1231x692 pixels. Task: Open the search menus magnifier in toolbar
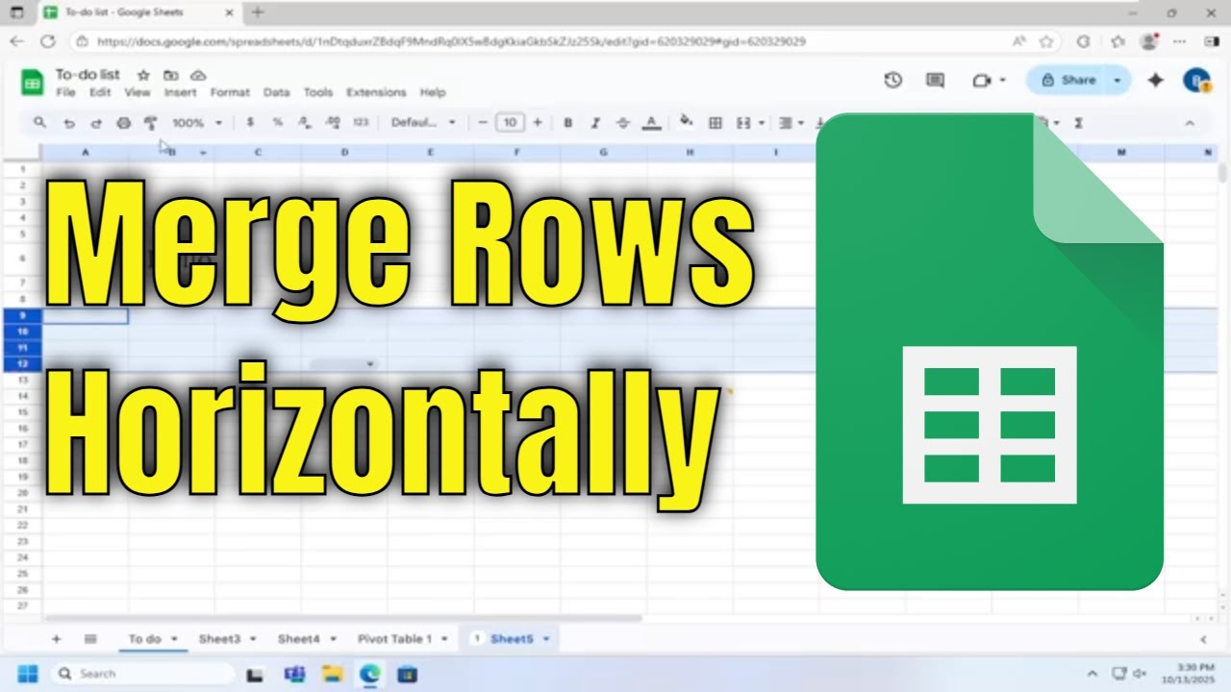39,123
